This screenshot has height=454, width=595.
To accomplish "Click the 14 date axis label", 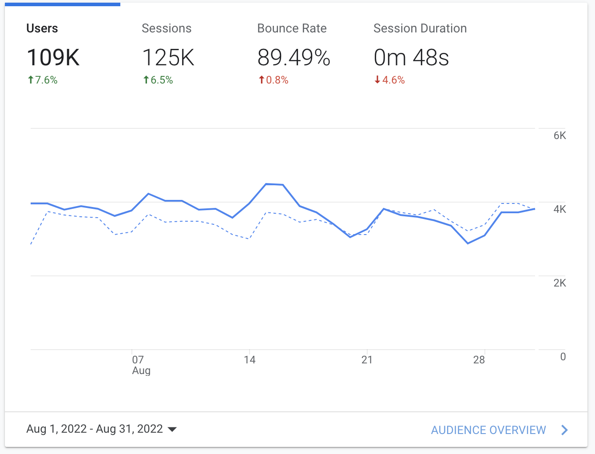I will [250, 360].
